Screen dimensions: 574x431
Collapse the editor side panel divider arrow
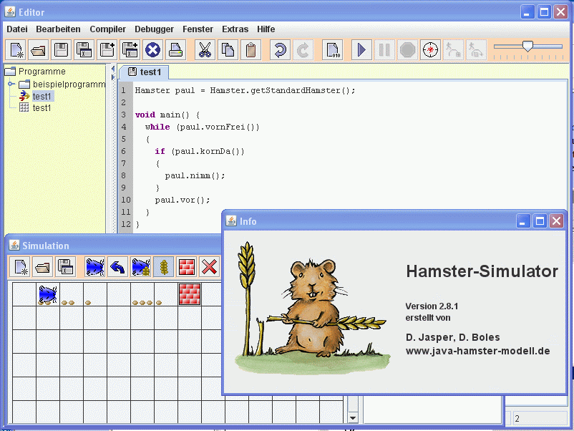coord(112,68)
